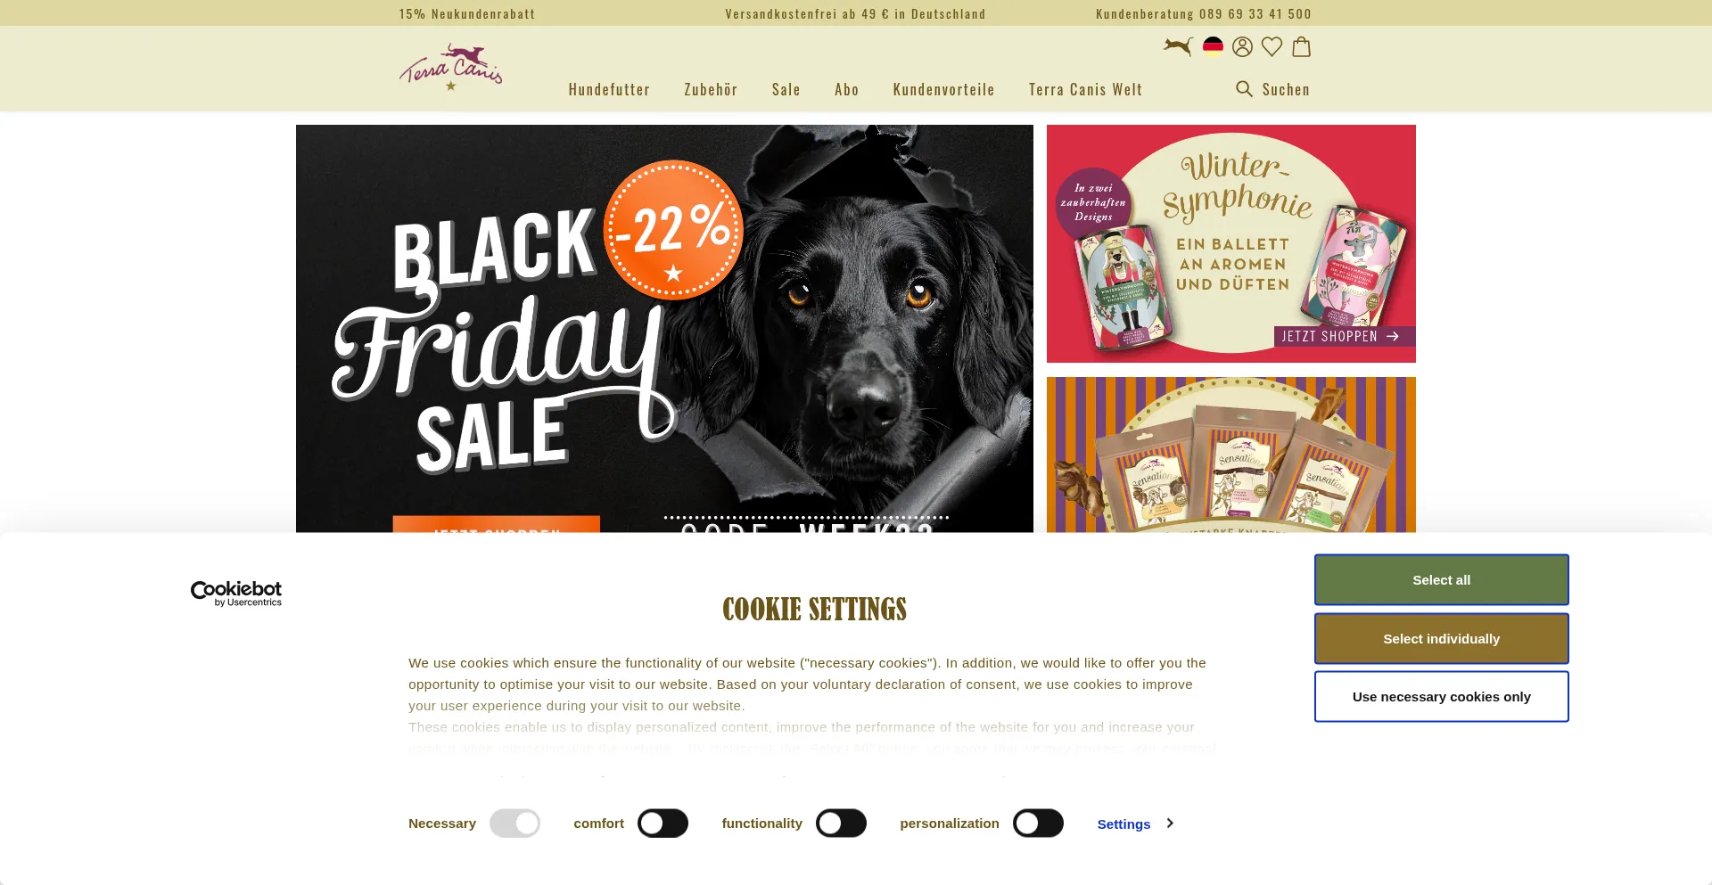Viewport: 1712px width, 885px height.
Task: Open the Zubehör menu
Action: 711,89
